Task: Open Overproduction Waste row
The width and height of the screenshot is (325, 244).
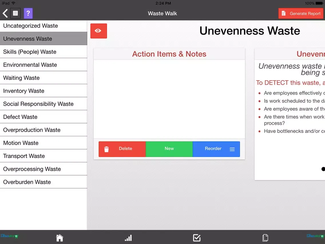Action: [x=43, y=130]
